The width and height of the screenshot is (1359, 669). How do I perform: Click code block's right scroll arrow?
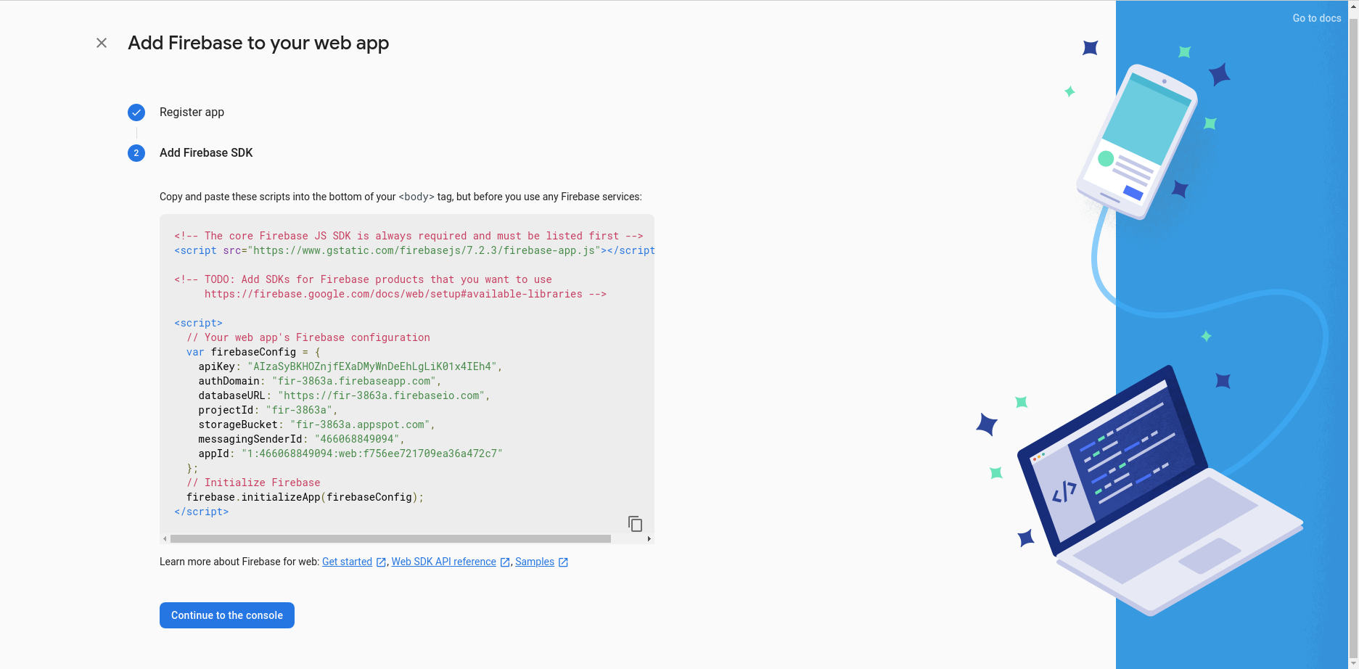tap(649, 539)
